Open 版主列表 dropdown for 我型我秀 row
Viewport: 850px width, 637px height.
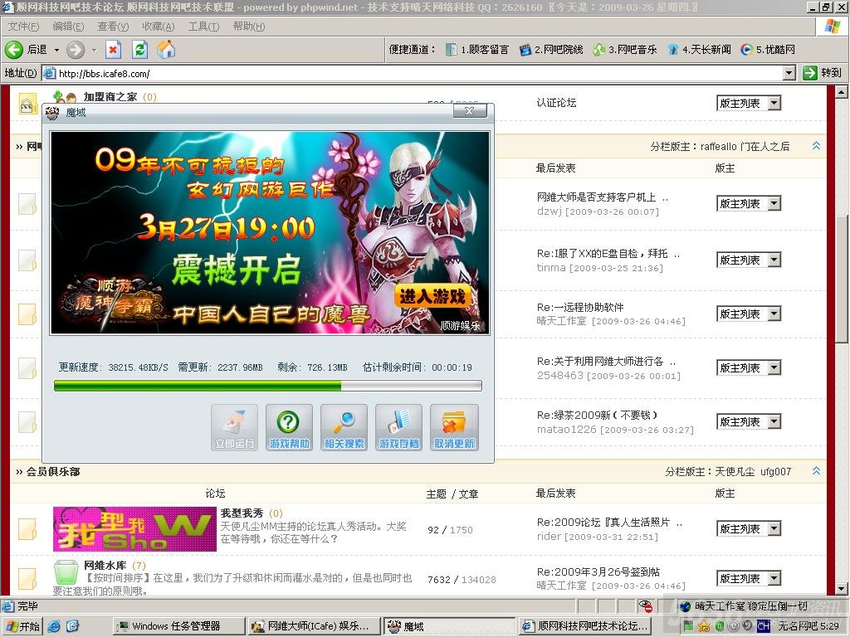tap(749, 528)
